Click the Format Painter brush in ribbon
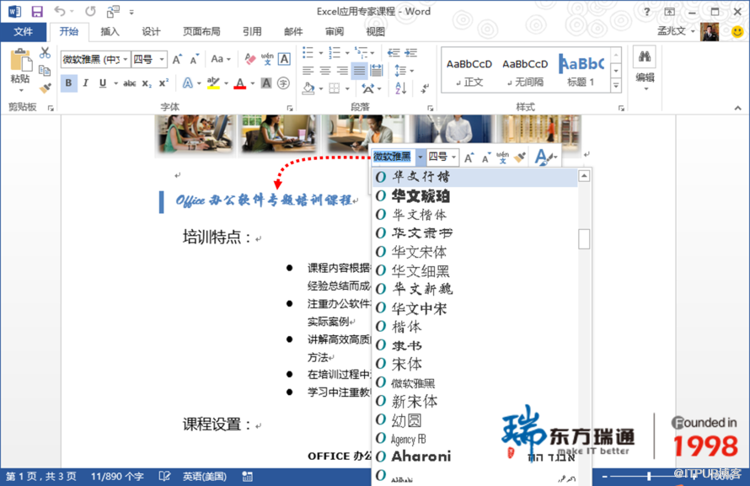The height and width of the screenshot is (486, 750). click(x=45, y=88)
